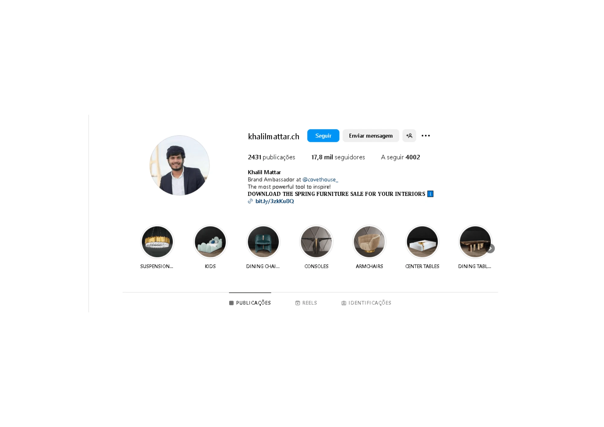Open the DINING CHAI... highlight circle
The height and width of the screenshot is (427, 604).
[263, 242]
